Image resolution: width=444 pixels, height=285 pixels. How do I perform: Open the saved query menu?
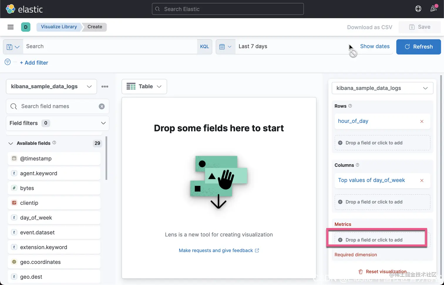pos(13,47)
